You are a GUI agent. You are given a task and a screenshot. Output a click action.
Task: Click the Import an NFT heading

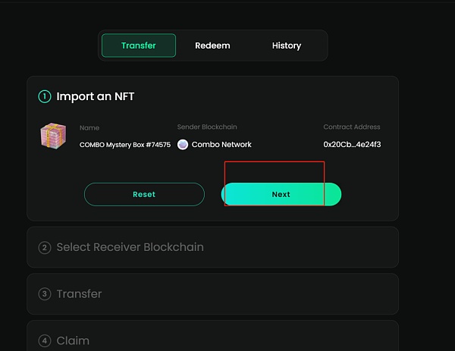click(x=96, y=96)
